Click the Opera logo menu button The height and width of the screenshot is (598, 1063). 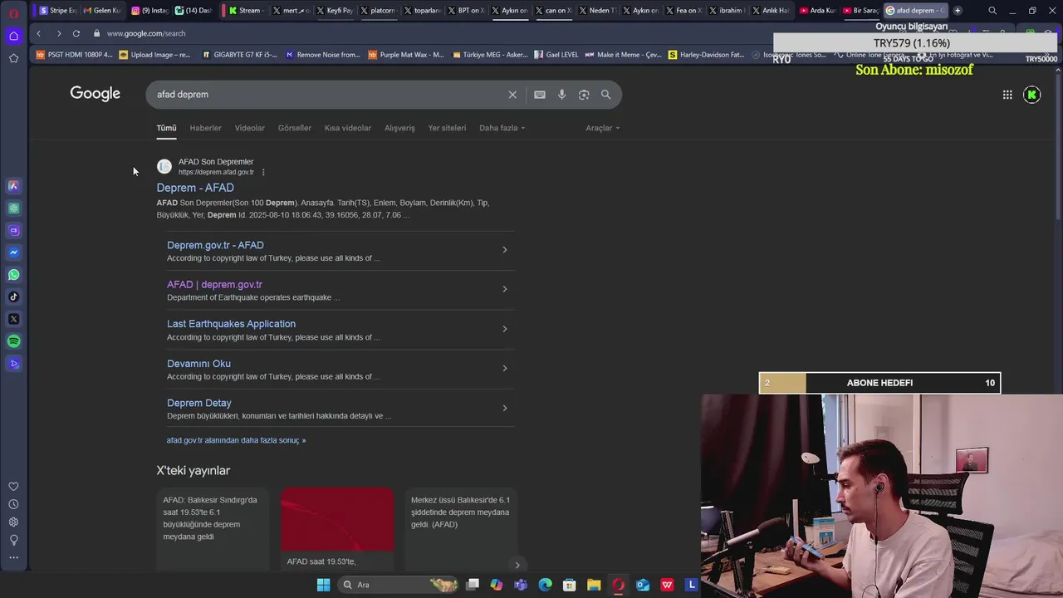point(13,12)
